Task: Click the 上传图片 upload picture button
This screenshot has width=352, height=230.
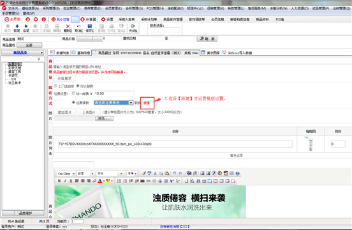Action: (x=89, y=112)
